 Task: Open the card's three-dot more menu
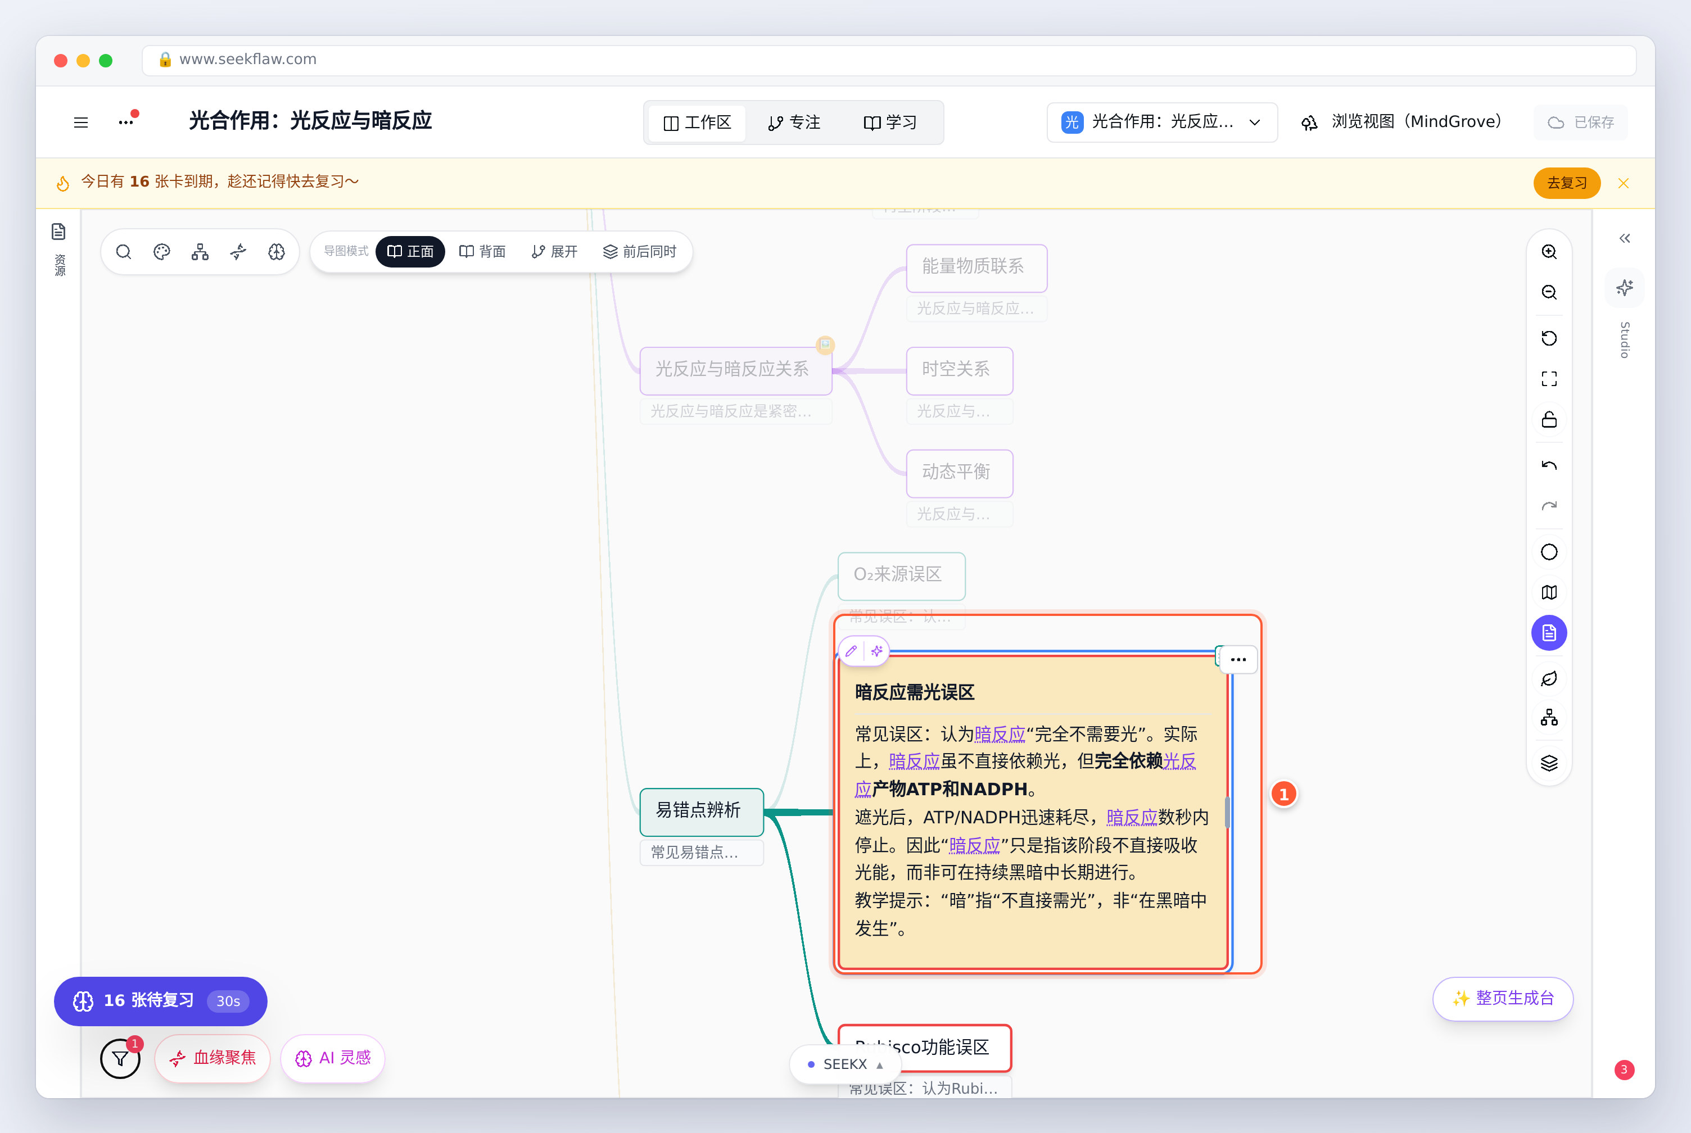pyautogui.click(x=1238, y=660)
